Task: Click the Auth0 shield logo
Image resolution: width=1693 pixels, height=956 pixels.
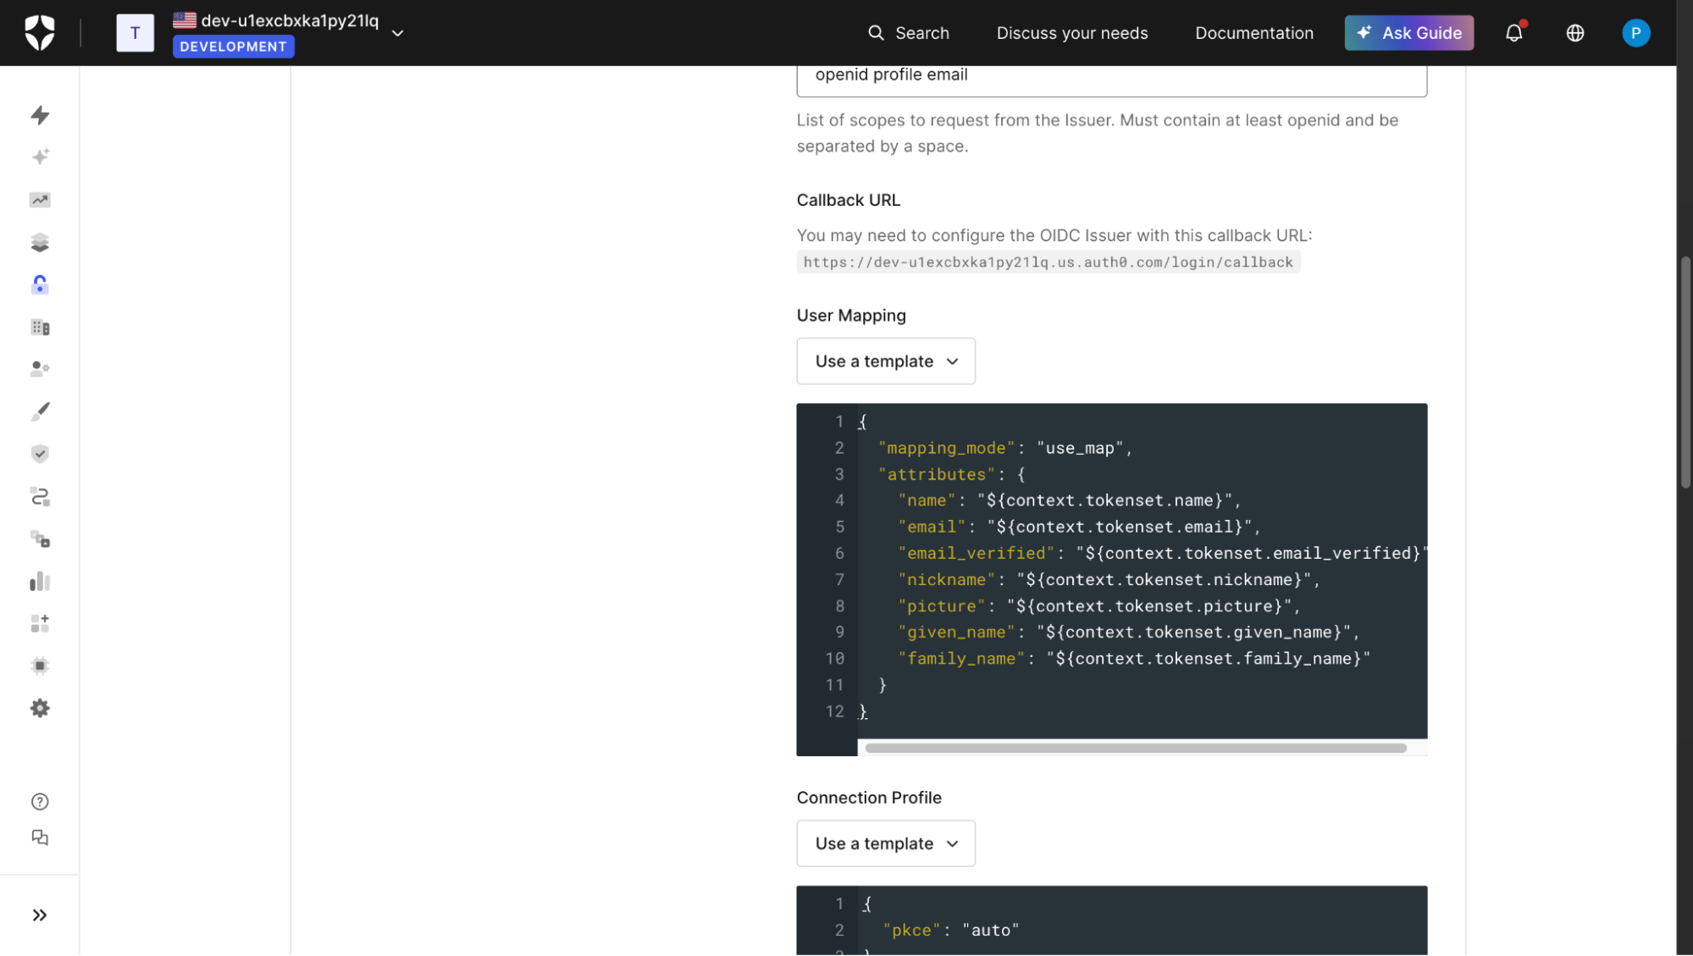Action: (x=40, y=33)
